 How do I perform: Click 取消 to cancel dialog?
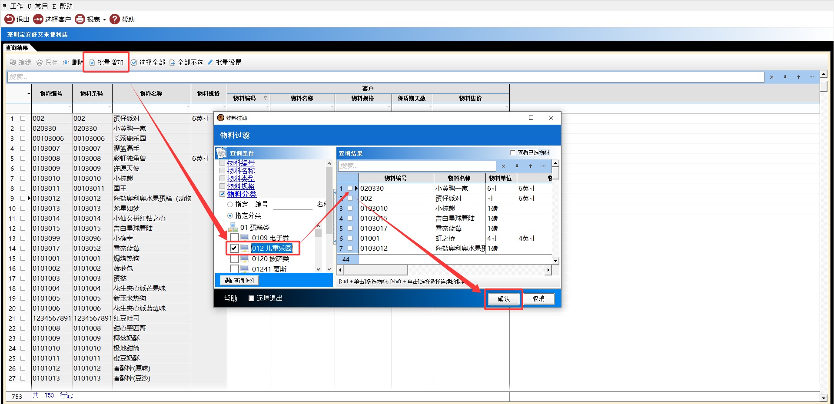click(538, 299)
